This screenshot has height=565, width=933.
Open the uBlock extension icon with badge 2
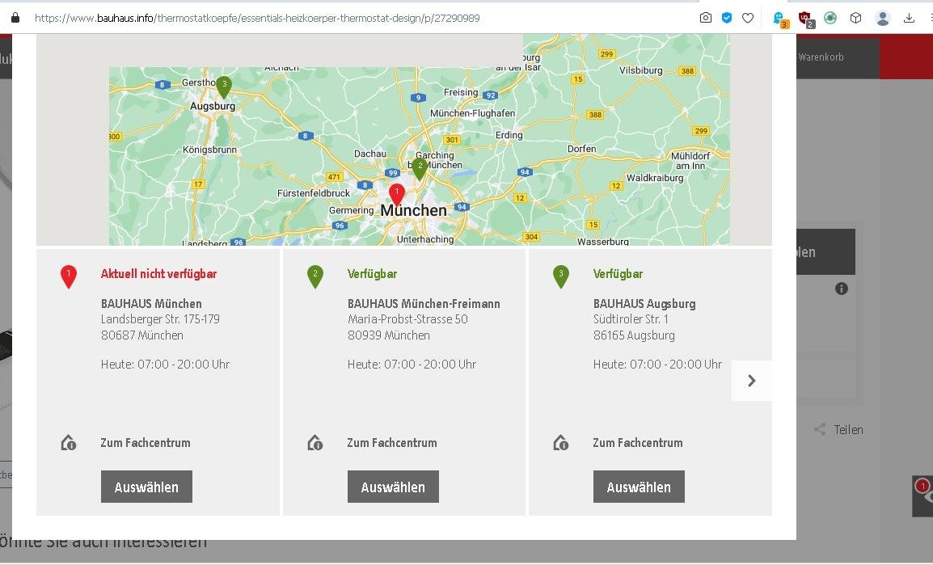(x=806, y=19)
